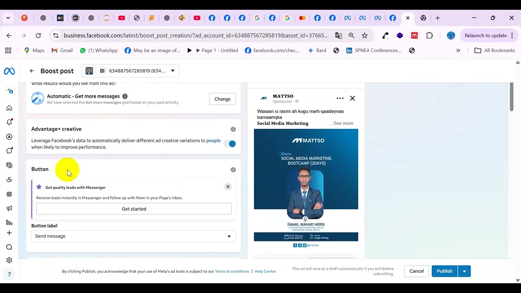This screenshot has width=521, height=293.
Task: Open Bard bookmark
Action: point(317,50)
